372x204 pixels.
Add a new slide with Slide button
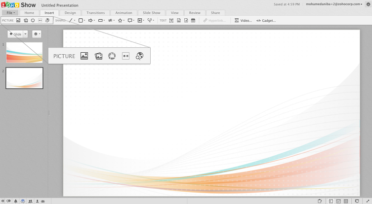(x=15, y=34)
